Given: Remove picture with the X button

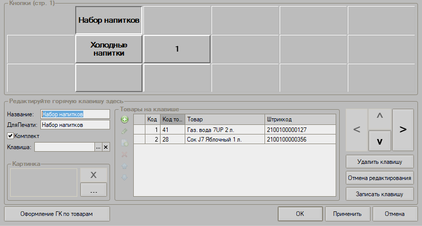Looking at the screenshot, I should (93, 175).
